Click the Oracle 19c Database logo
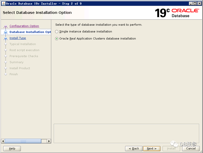 (177, 13)
